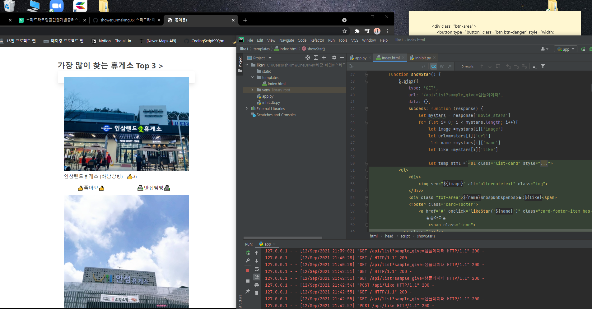Open Project panel gear options

pos(334,58)
